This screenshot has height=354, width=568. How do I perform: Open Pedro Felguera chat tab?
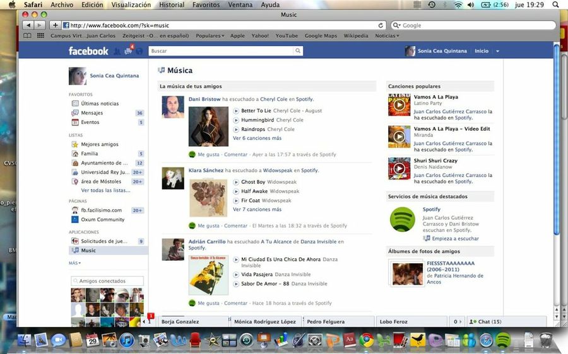click(338, 321)
